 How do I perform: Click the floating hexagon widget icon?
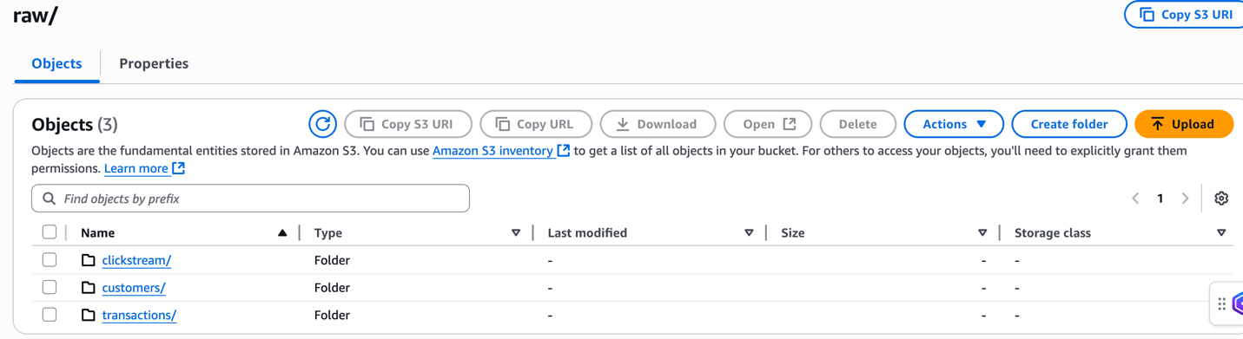click(x=1238, y=303)
